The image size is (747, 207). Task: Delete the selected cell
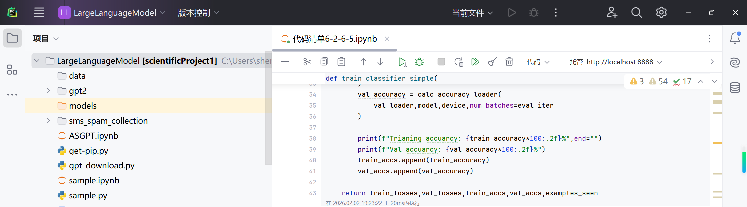pos(509,62)
